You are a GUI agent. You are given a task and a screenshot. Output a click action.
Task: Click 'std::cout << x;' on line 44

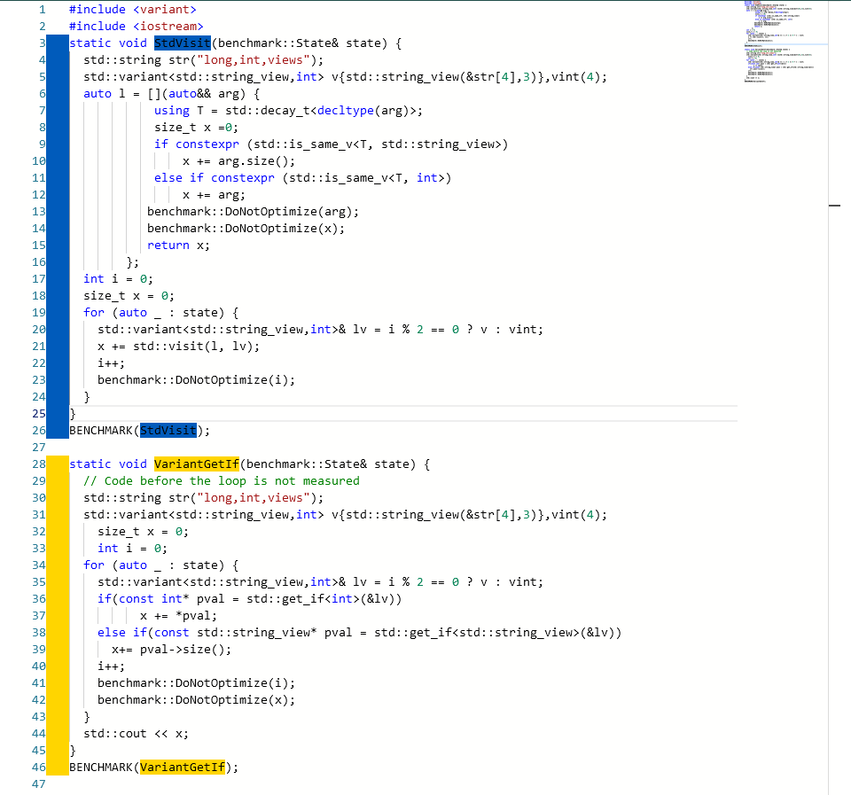(x=137, y=733)
